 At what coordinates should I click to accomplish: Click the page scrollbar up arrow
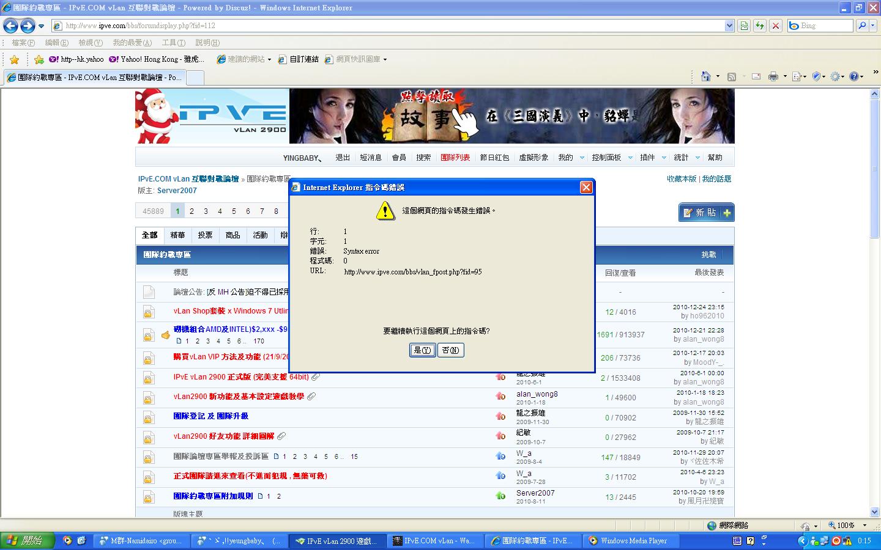874,94
